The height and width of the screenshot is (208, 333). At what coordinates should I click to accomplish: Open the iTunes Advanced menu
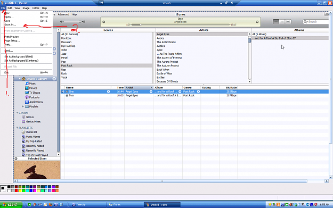tap(63, 14)
